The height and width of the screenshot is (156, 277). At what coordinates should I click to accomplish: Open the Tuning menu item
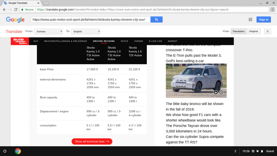138,41
